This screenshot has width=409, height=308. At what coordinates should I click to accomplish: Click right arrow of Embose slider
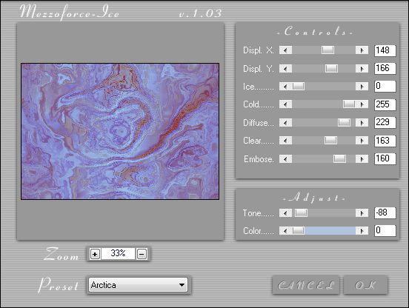[x=362, y=158]
